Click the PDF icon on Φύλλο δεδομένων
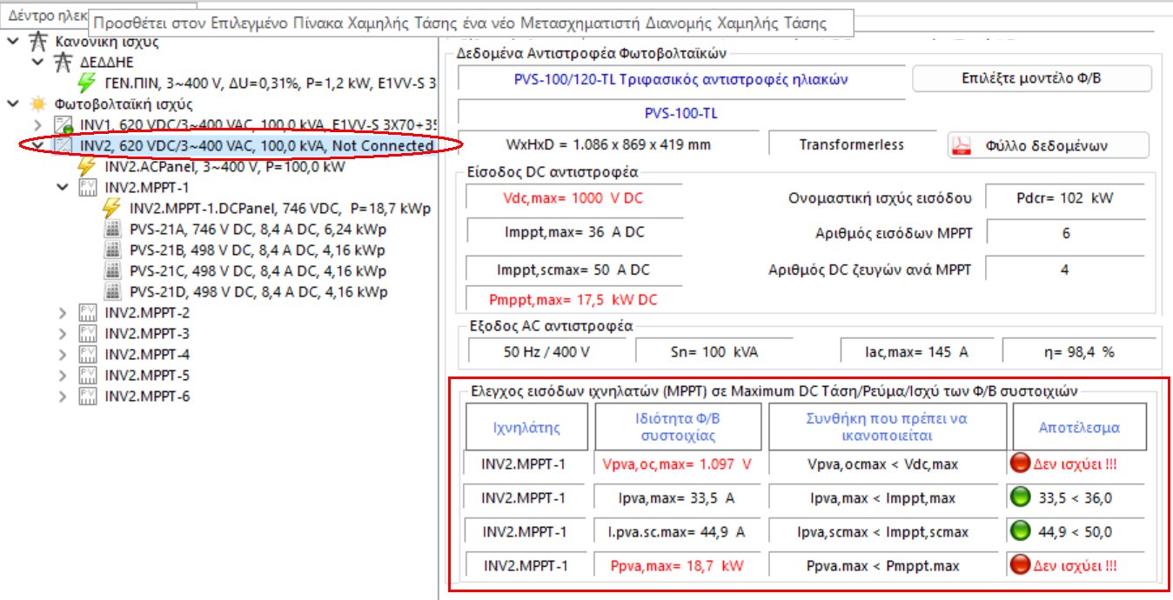Screen dimensions: 1173x600 pos(961,145)
